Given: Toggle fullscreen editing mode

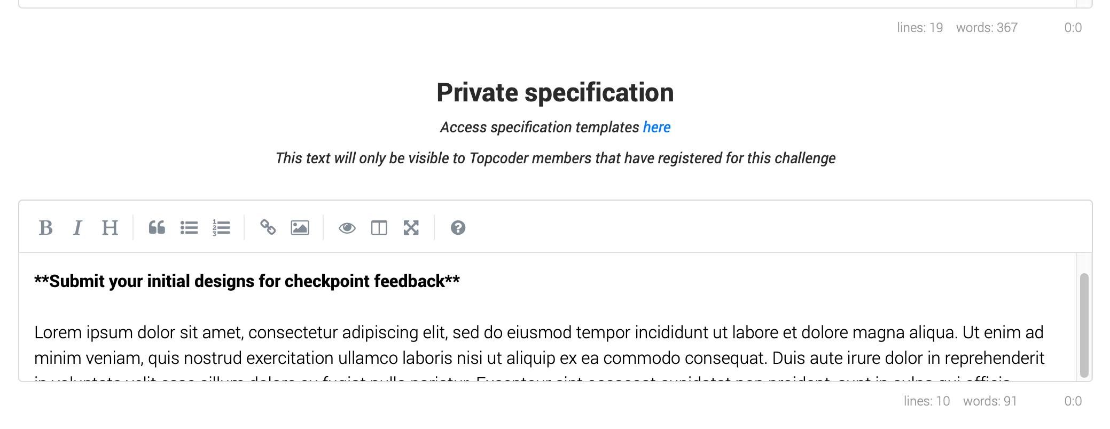Looking at the screenshot, I should click(x=411, y=228).
